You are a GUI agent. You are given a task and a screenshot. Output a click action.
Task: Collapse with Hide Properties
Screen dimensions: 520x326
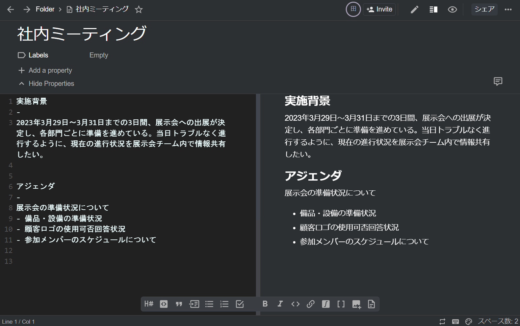click(x=46, y=84)
